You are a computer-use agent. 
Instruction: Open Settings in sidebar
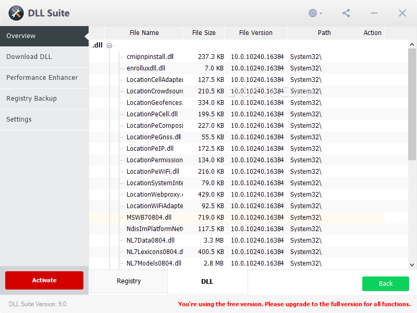tap(44, 119)
